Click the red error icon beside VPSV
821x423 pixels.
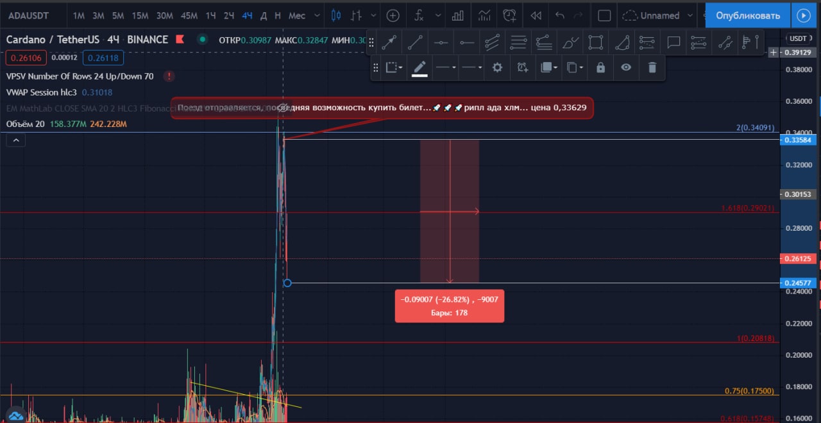[169, 76]
